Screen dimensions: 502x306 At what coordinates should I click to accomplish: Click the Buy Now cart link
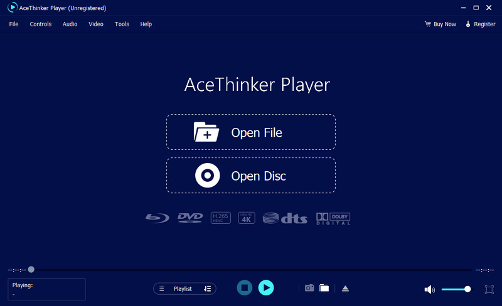pyautogui.click(x=441, y=24)
